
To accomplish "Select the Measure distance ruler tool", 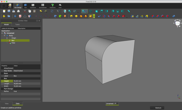I will (x=129, y=11).
